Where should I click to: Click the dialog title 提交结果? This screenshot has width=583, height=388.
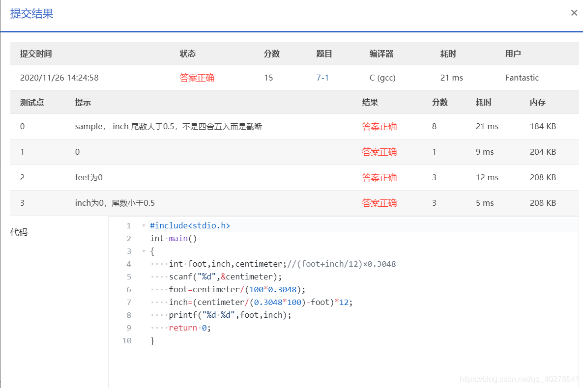(31, 14)
